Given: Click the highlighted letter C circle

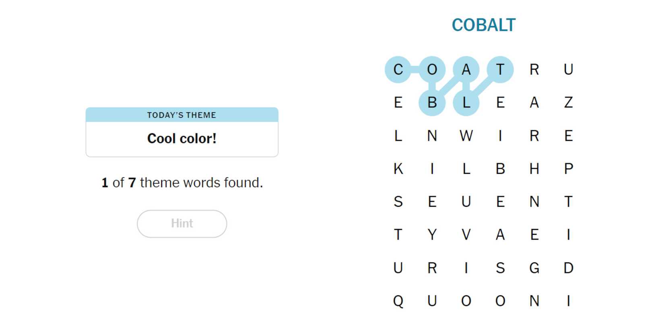Looking at the screenshot, I should point(398,70).
